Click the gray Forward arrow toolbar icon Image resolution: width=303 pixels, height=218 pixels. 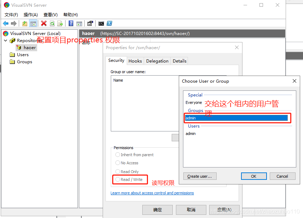tap(14, 24)
